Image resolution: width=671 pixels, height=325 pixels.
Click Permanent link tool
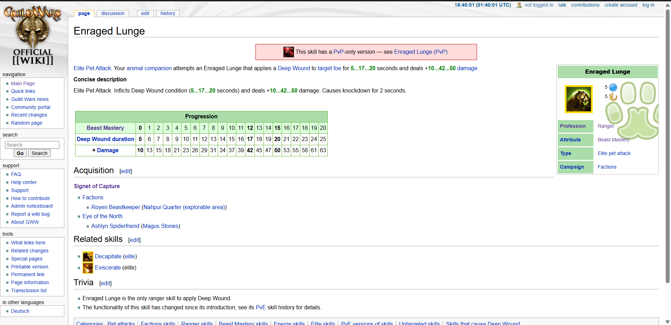click(x=28, y=274)
